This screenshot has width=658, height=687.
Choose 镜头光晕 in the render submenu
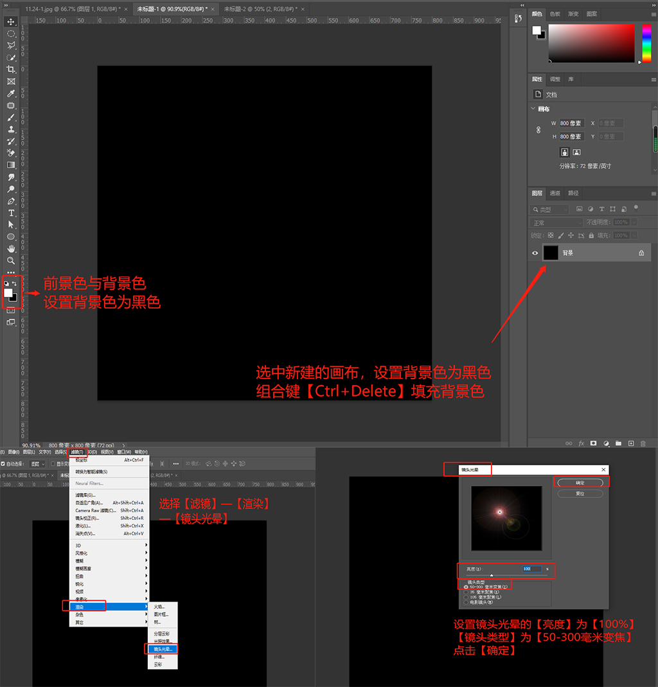pos(163,649)
